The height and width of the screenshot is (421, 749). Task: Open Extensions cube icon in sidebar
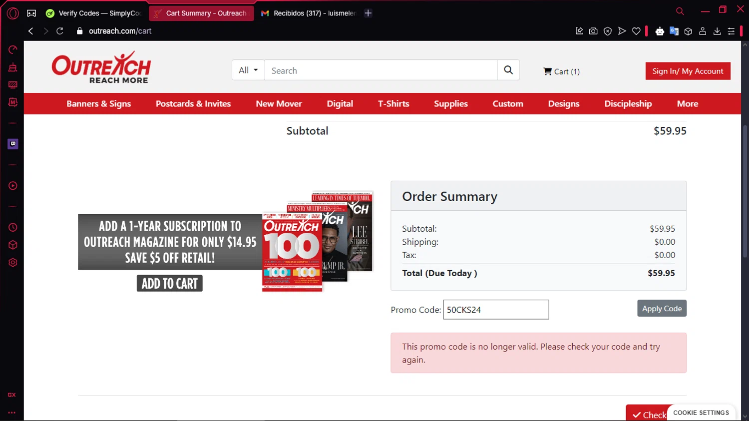click(x=13, y=245)
